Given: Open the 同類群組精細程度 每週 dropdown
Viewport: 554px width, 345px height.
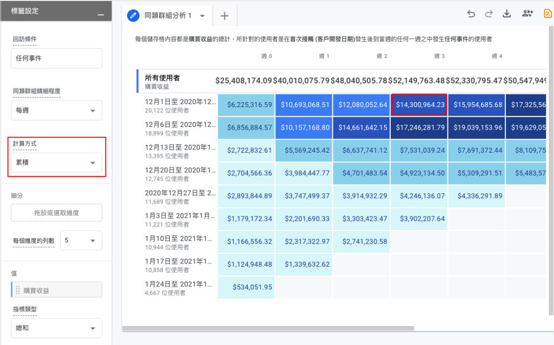Looking at the screenshot, I should tap(56, 111).
